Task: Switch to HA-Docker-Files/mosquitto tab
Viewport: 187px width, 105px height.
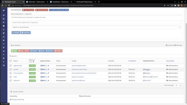Action: [x=85, y=2]
